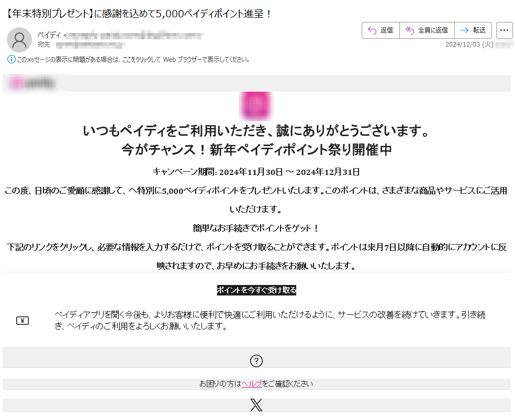Viewport: 515px width, 417px height.
Task: Click the 返信 (Reply) button
Action: click(380, 30)
